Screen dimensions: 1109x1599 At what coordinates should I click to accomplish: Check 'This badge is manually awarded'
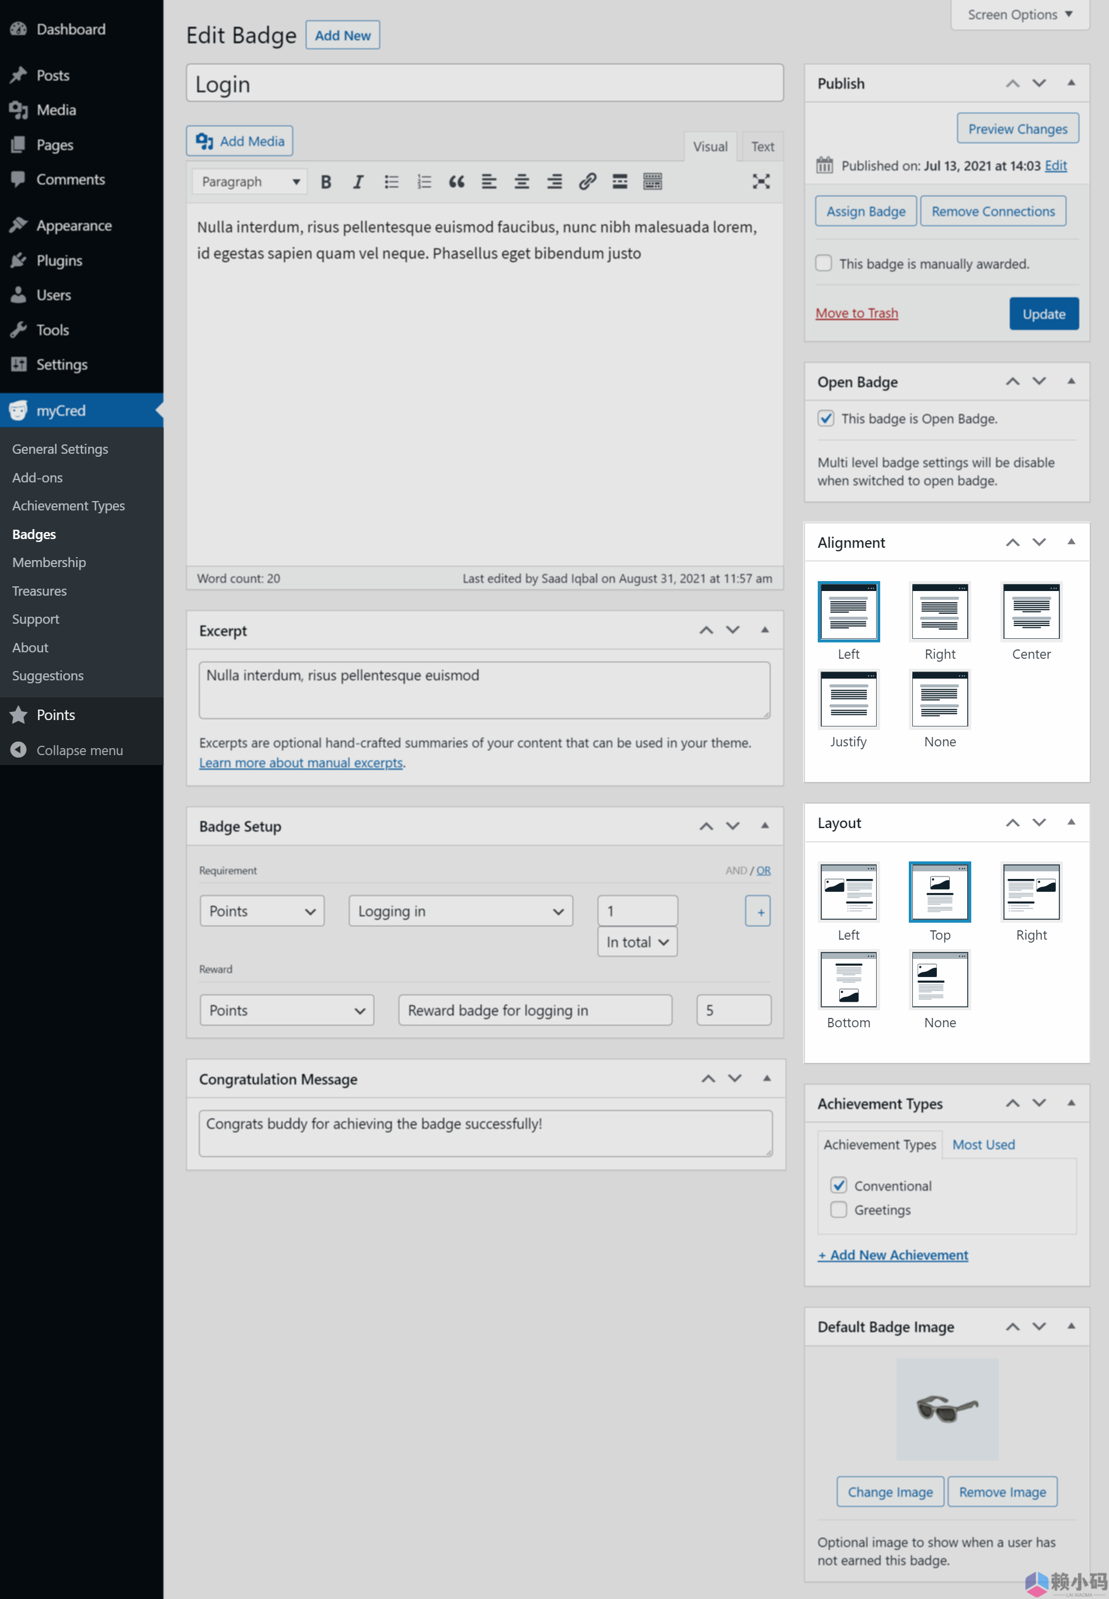pos(824,263)
